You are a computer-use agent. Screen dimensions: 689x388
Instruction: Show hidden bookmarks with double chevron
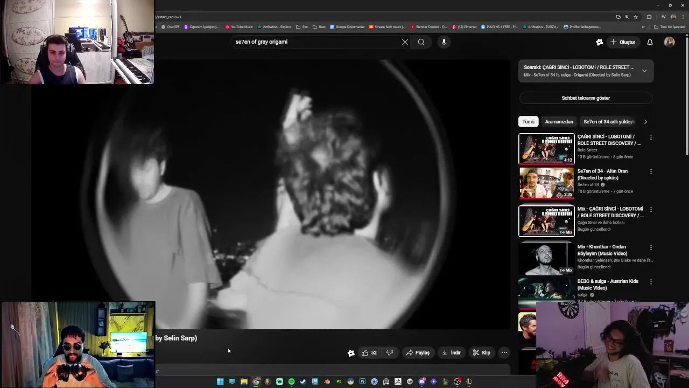[643, 27]
